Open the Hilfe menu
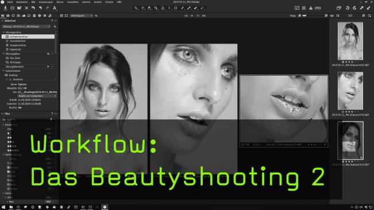The height and width of the screenshot is (210, 374). (x=119, y=2)
